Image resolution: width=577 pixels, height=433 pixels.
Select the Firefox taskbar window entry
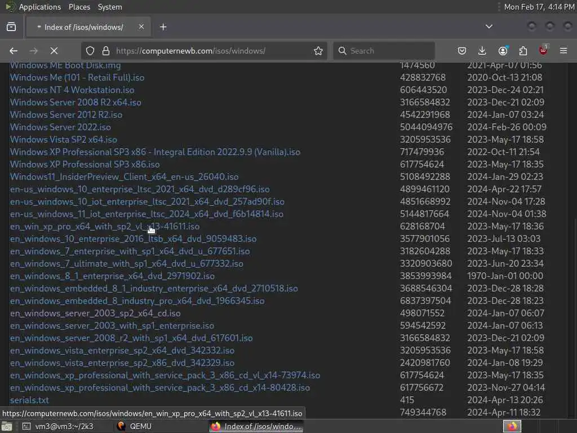coord(256,426)
